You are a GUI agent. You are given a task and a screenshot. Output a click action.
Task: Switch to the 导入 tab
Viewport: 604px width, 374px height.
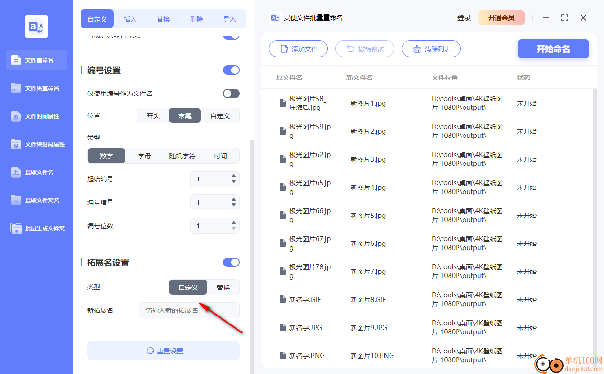coord(229,19)
